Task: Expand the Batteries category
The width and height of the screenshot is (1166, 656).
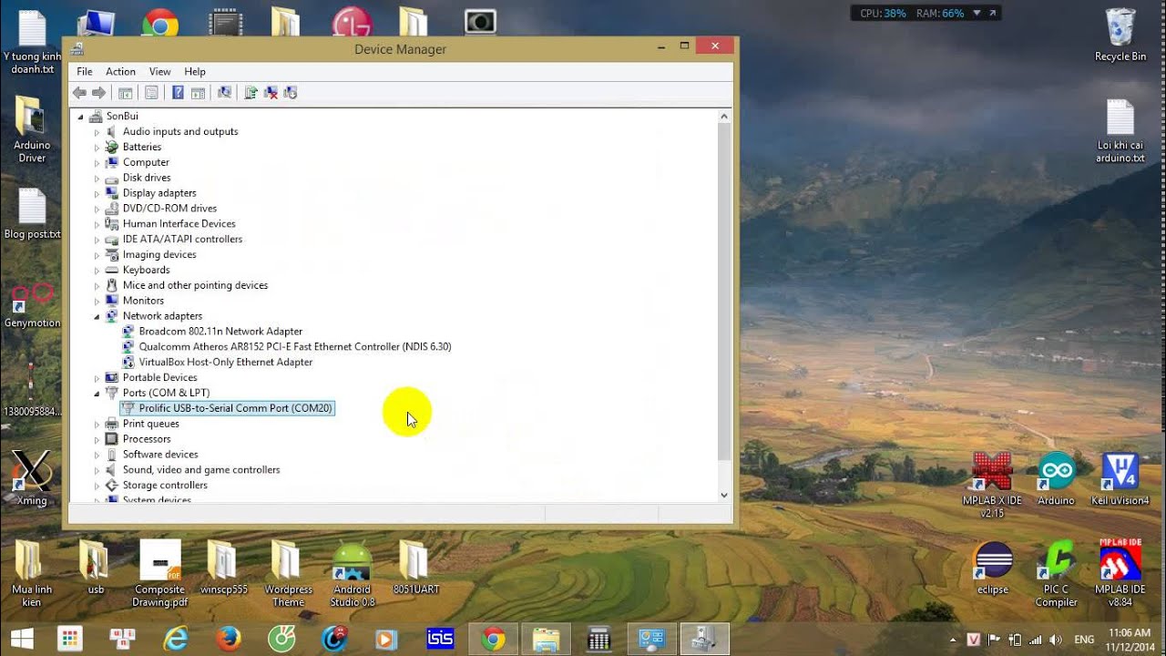Action: 97,148
